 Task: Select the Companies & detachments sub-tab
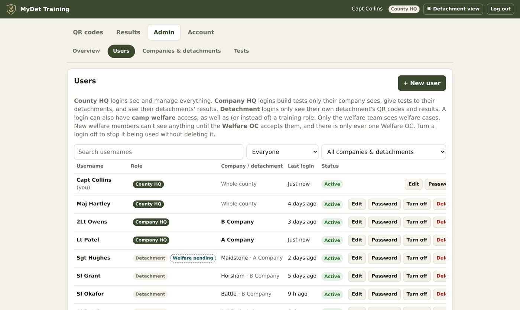(x=182, y=51)
